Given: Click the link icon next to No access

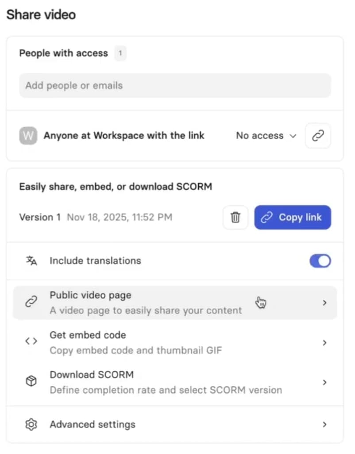Looking at the screenshot, I should click(318, 136).
